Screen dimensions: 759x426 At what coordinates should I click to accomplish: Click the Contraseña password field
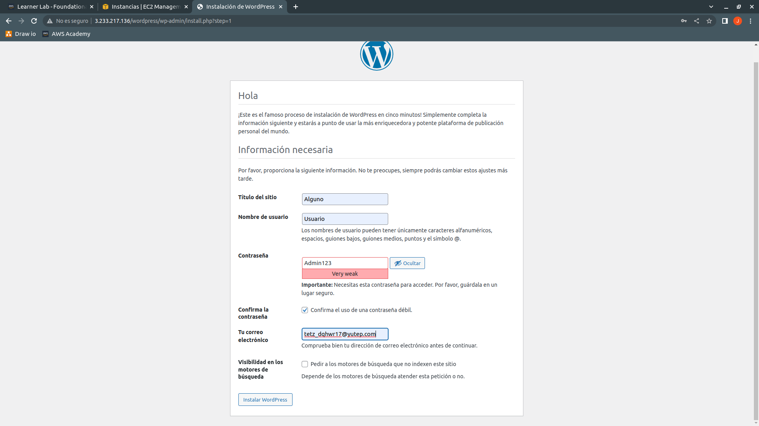coord(345,263)
